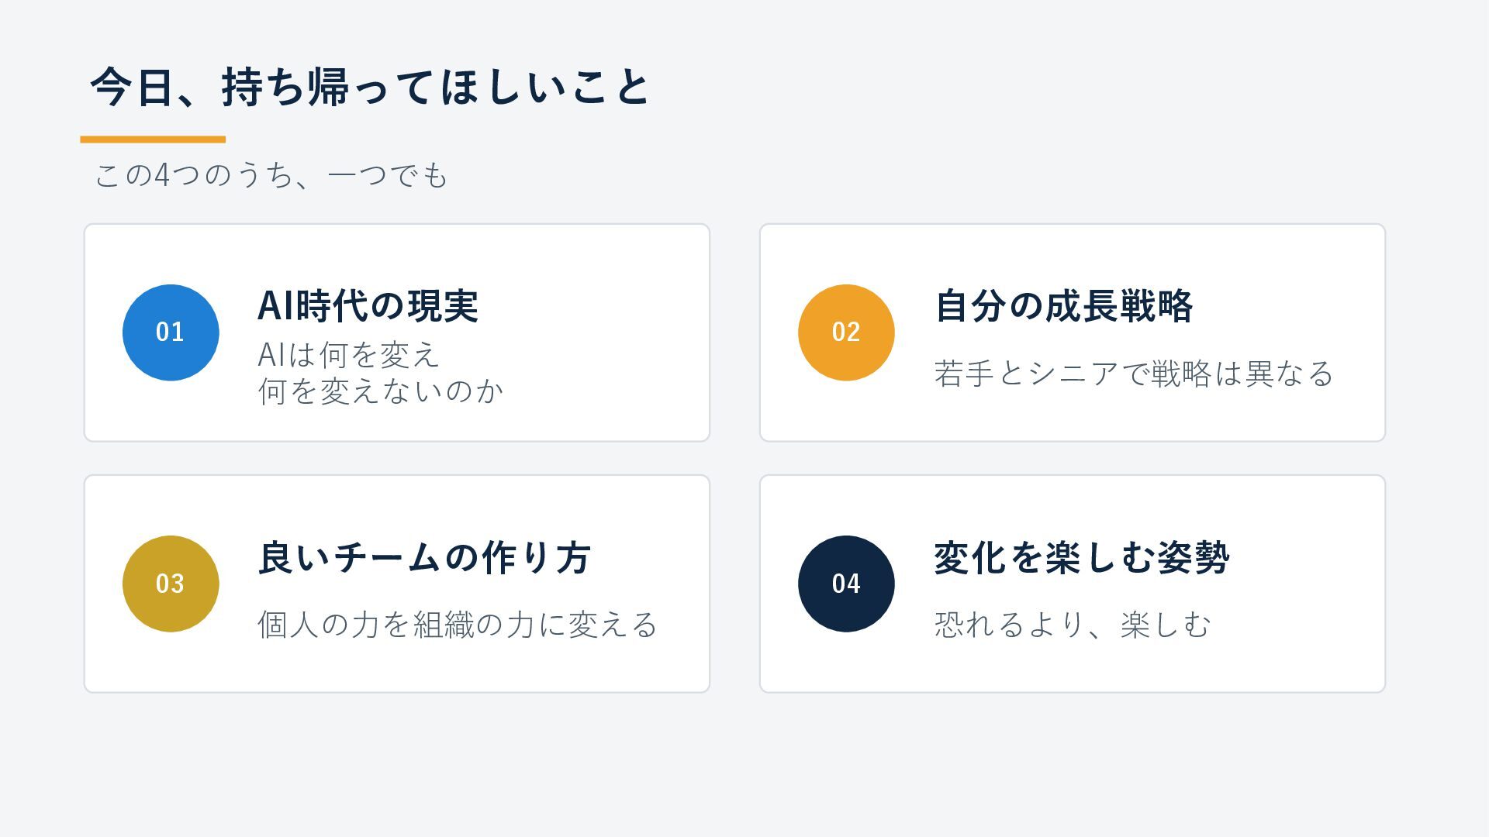Click the heading 良いチームの作り方

424,557
